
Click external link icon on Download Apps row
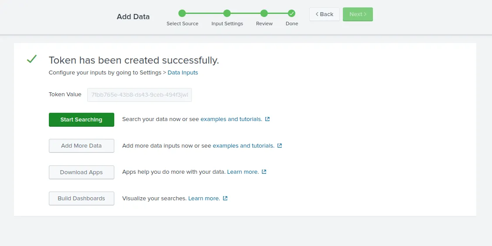(264, 172)
